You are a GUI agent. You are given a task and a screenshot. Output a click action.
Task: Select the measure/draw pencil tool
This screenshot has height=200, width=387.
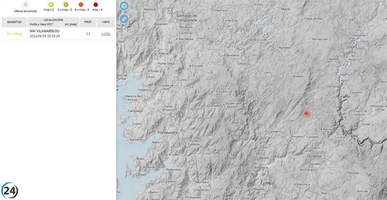(124, 19)
